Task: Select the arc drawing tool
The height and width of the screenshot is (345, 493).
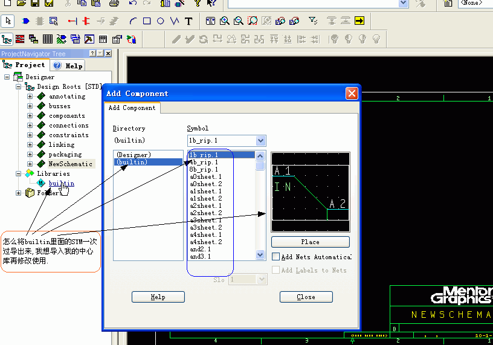Action: (x=133, y=21)
